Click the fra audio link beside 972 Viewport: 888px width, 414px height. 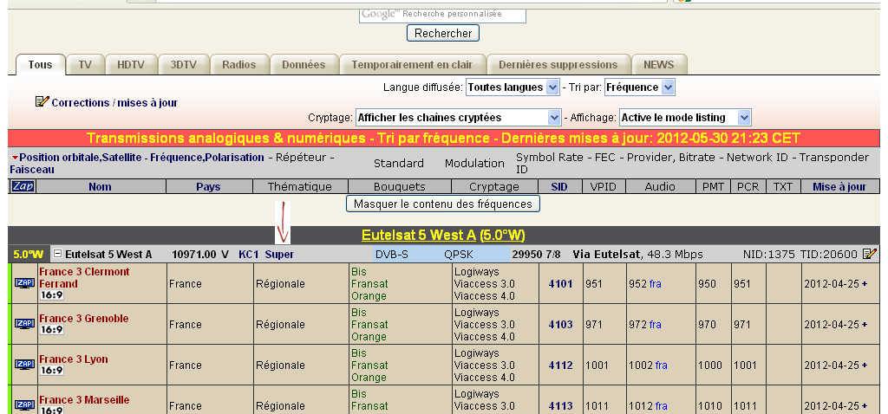pyautogui.click(x=656, y=325)
